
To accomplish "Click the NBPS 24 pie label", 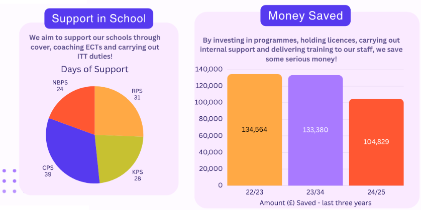I will point(61,86).
